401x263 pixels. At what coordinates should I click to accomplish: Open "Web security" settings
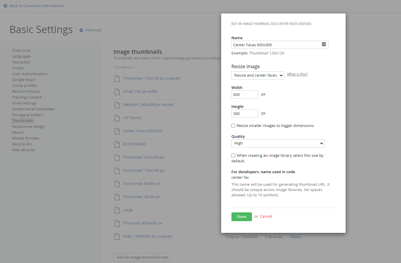point(23,150)
